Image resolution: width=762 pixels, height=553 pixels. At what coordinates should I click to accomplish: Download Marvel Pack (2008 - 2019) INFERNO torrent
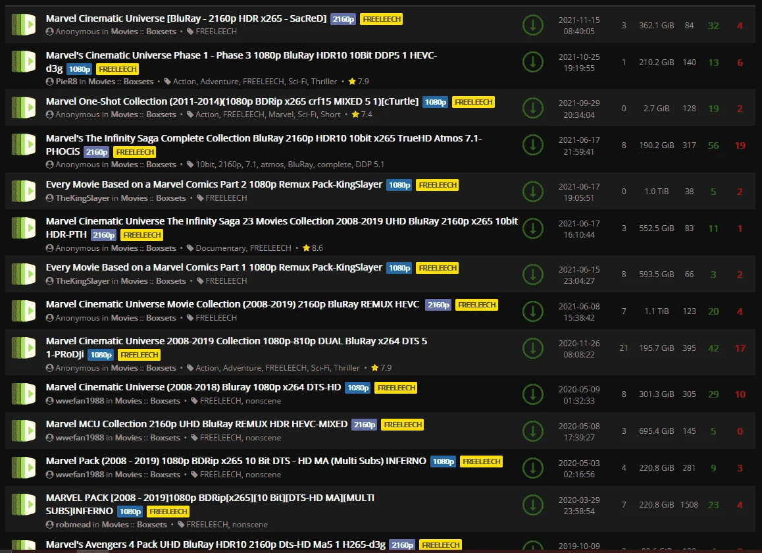pyautogui.click(x=532, y=468)
